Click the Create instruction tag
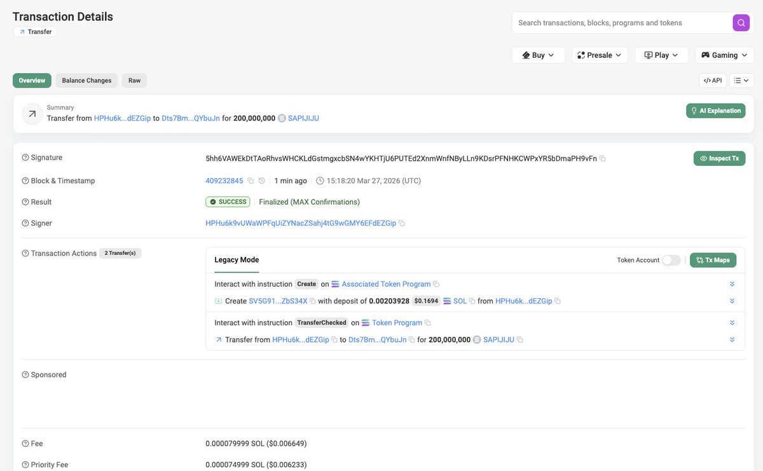 pyautogui.click(x=306, y=284)
